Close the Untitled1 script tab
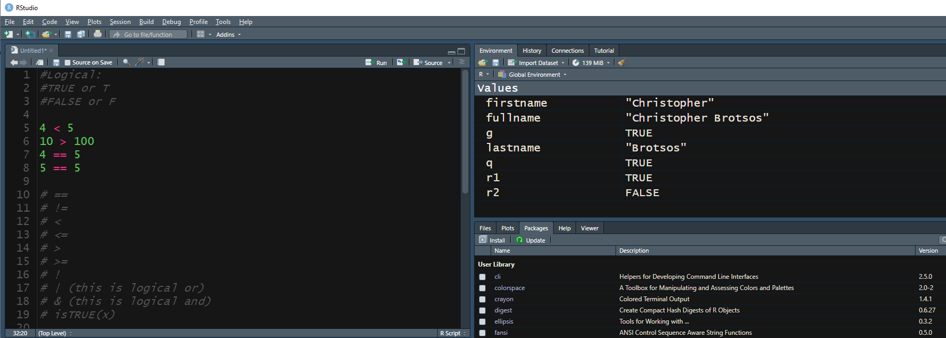 pyautogui.click(x=51, y=51)
